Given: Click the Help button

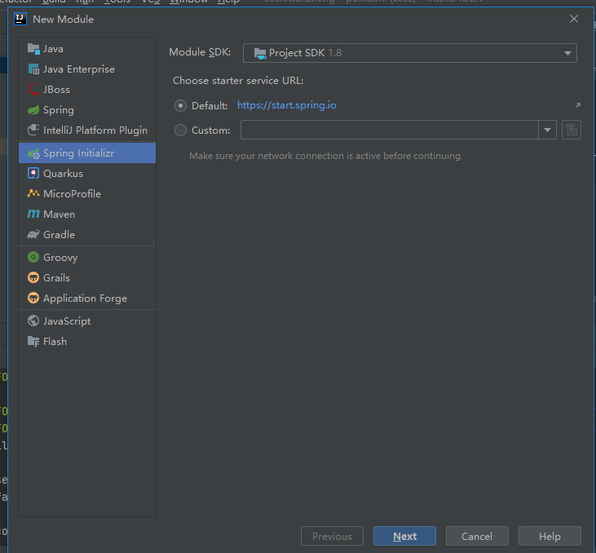Looking at the screenshot, I should point(550,536).
